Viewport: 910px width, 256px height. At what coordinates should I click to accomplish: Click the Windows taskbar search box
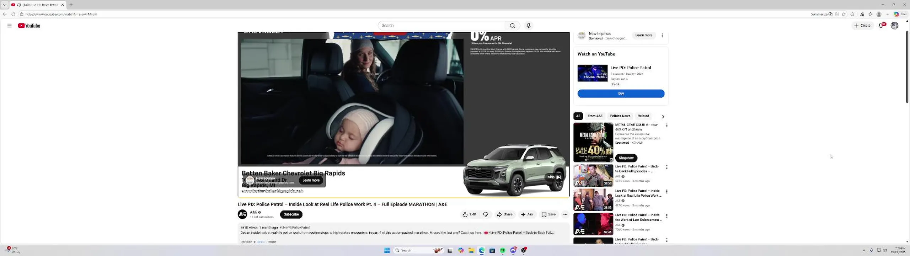click(x=419, y=250)
